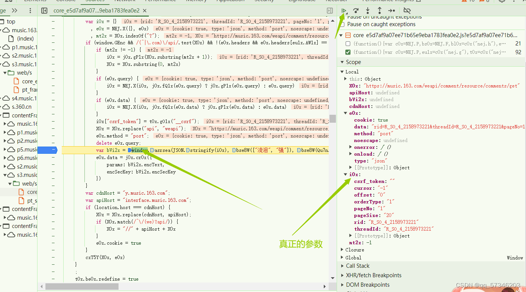Click the vertical editor scrollbar thumb
This screenshot has width=526, height=292.
pos(332,119)
